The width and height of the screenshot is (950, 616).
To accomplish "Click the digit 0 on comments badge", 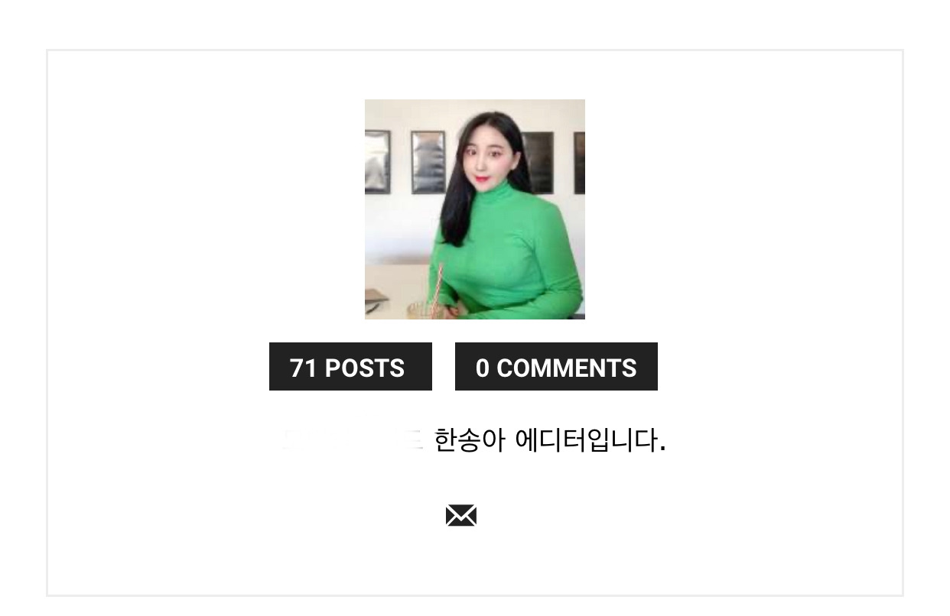I will pos(482,368).
